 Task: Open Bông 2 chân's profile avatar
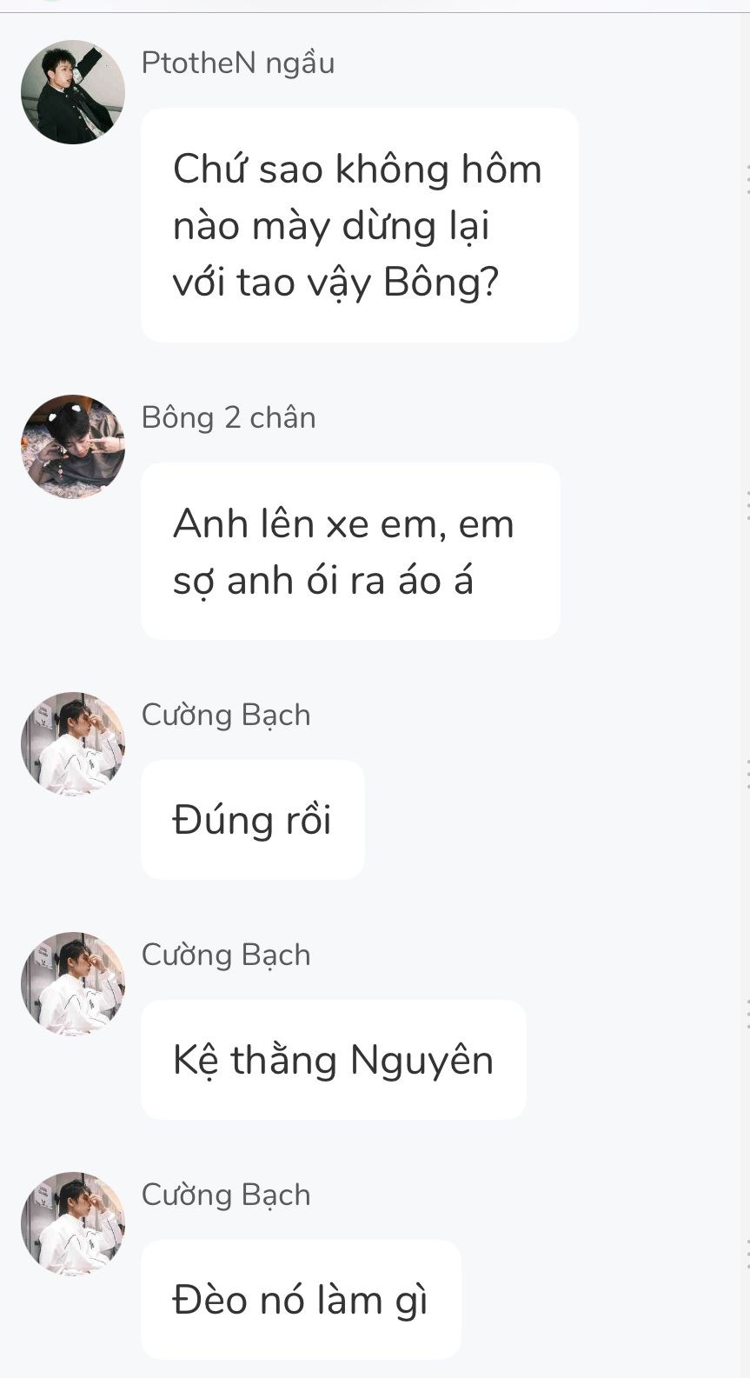point(73,447)
